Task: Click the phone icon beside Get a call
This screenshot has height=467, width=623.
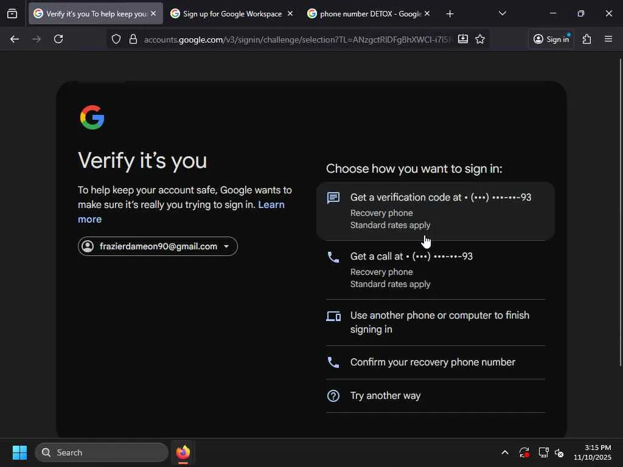Action: (x=333, y=257)
